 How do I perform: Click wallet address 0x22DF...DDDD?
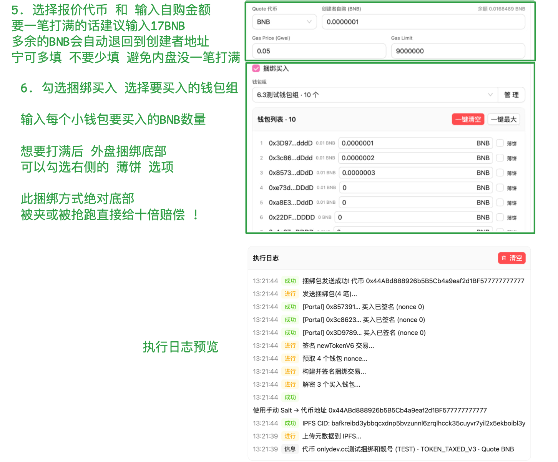coord(292,218)
